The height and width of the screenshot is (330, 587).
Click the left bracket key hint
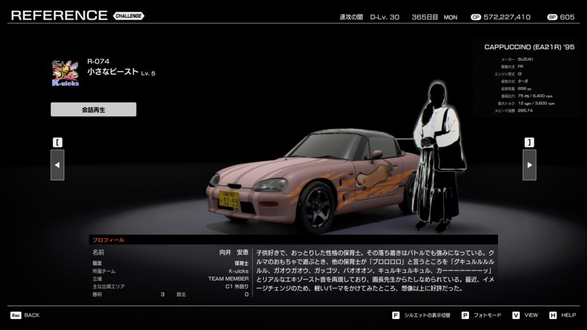pyautogui.click(x=57, y=142)
